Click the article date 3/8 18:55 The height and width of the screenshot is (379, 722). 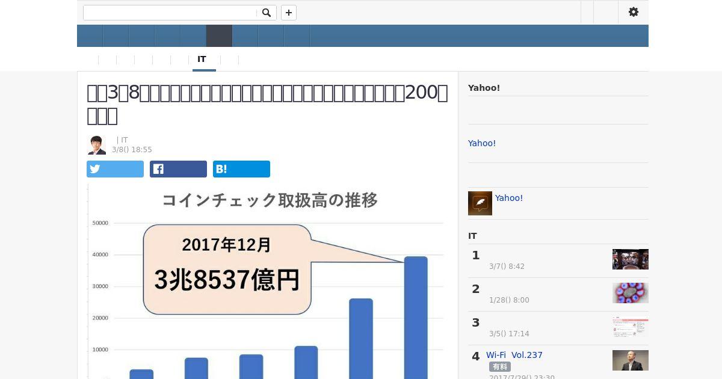click(x=132, y=150)
